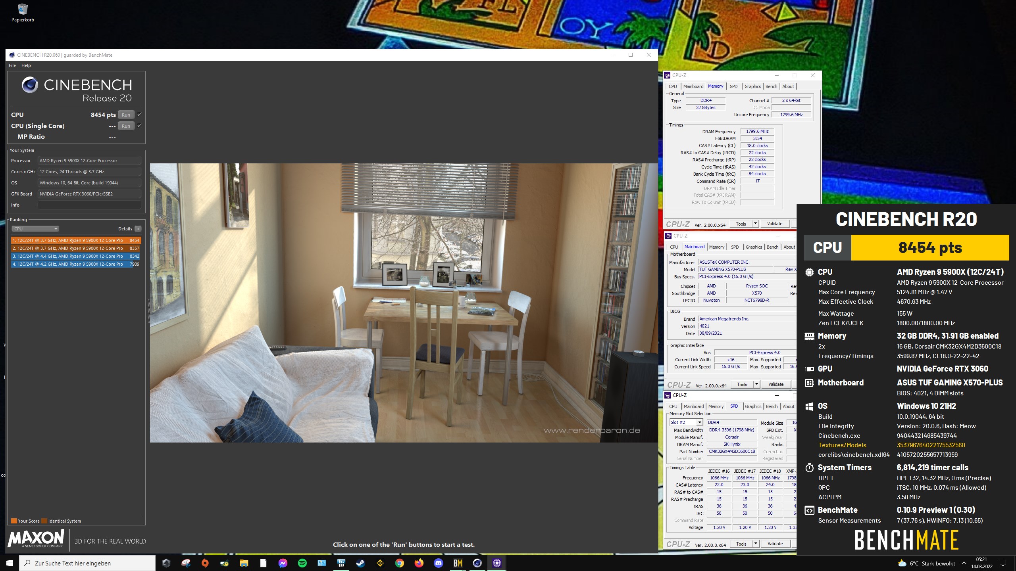Click Validate in CPU-Z Memory window
Image resolution: width=1016 pixels, height=571 pixels.
pyautogui.click(x=775, y=224)
